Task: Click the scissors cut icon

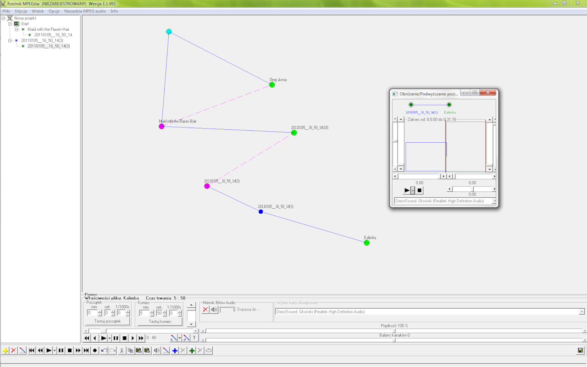Action: [122, 350]
